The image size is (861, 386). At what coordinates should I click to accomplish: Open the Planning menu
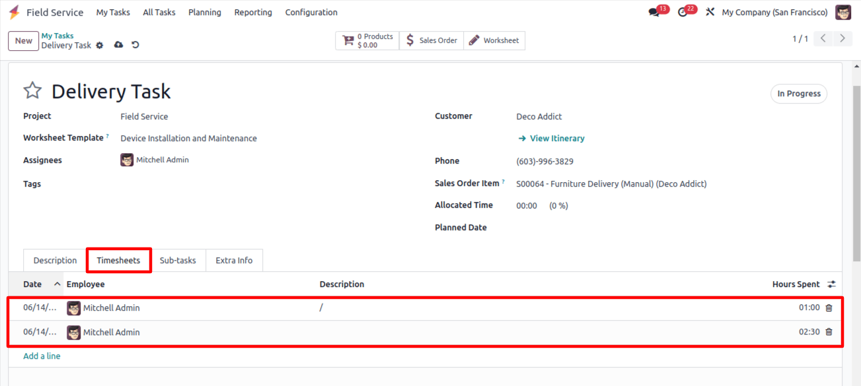(x=205, y=13)
